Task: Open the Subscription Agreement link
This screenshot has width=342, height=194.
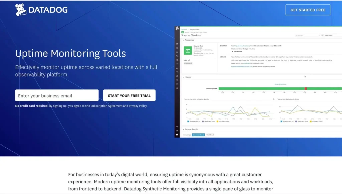Action: tap(106, 106)
